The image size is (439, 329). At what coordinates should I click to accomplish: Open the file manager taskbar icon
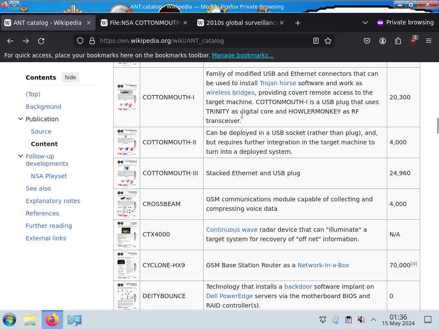[x=30, y=320]
